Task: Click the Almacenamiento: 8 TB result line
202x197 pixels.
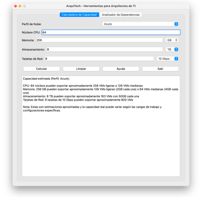Action: click(81, 96)
